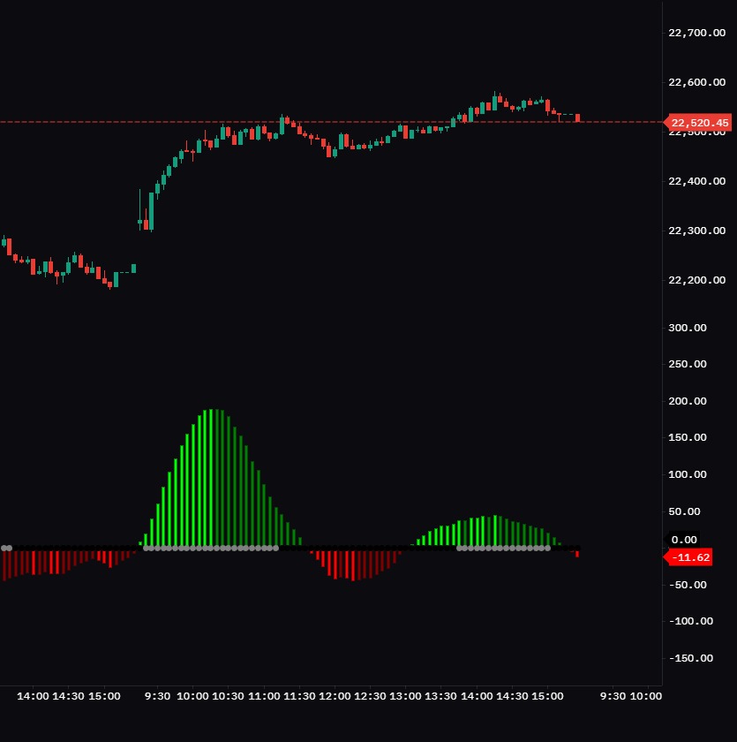Click the latest red candlestick on the price chart
737x742 pixels.
pyautogui.click(x=578, y=117)
